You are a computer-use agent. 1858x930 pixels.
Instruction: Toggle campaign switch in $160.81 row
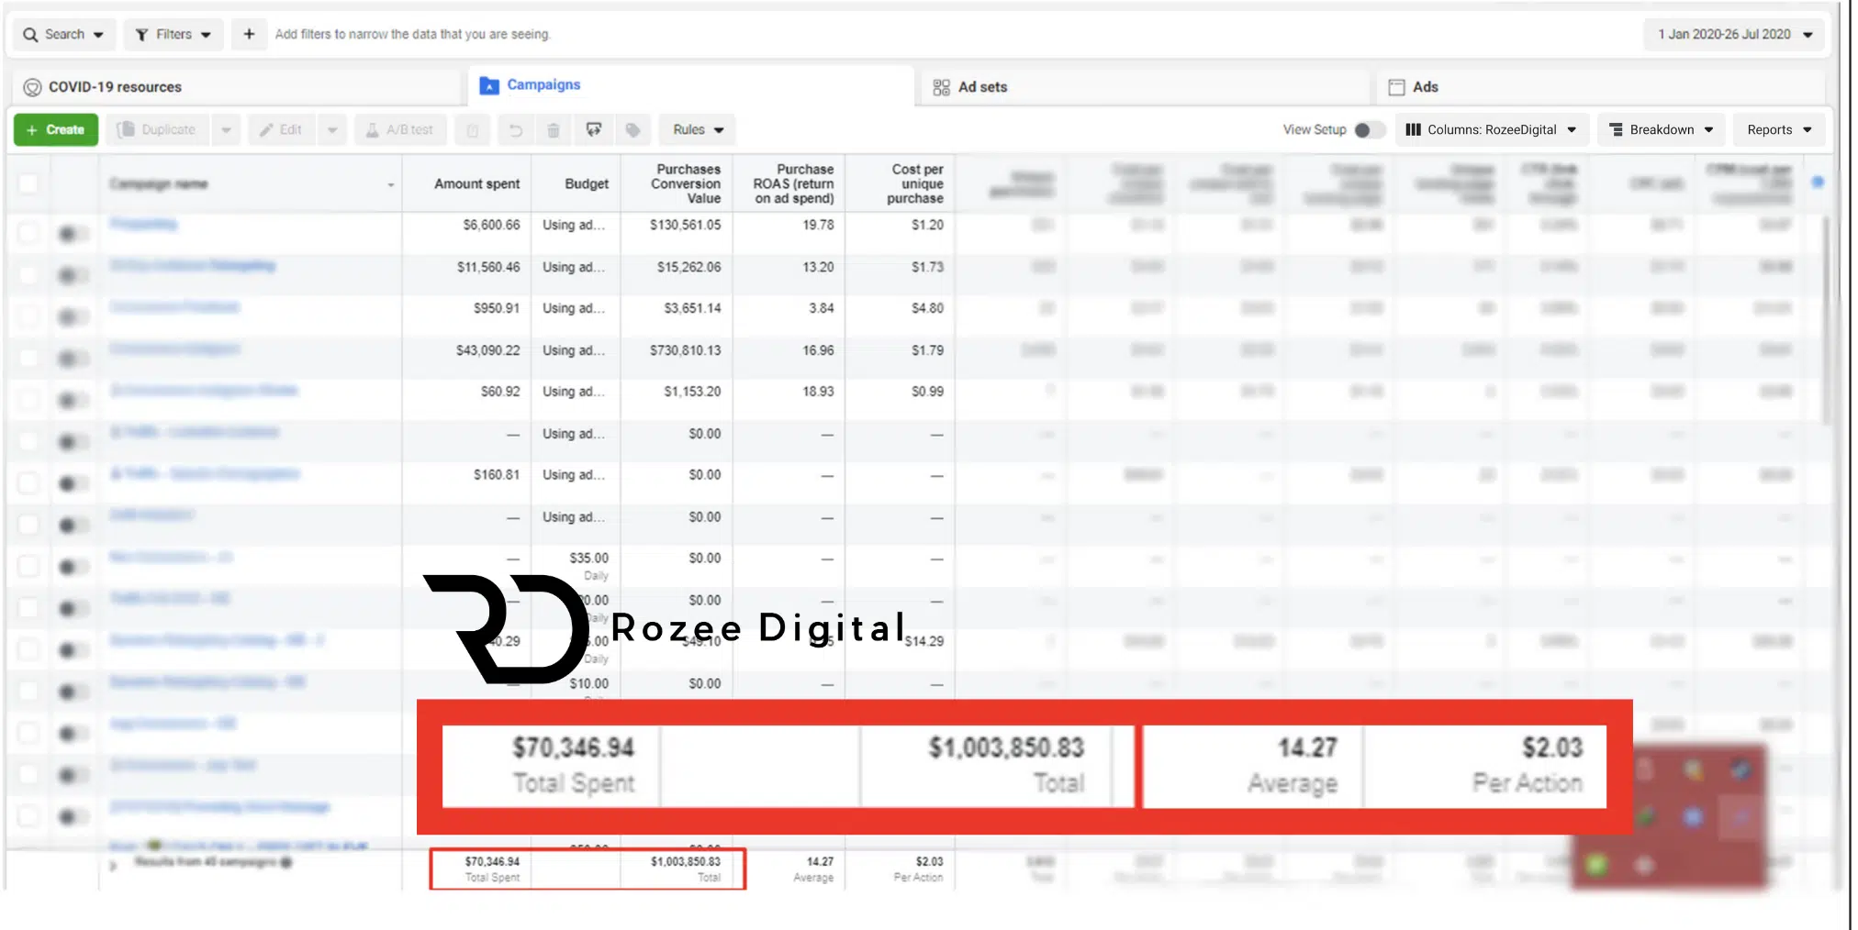tap(73, 483)
